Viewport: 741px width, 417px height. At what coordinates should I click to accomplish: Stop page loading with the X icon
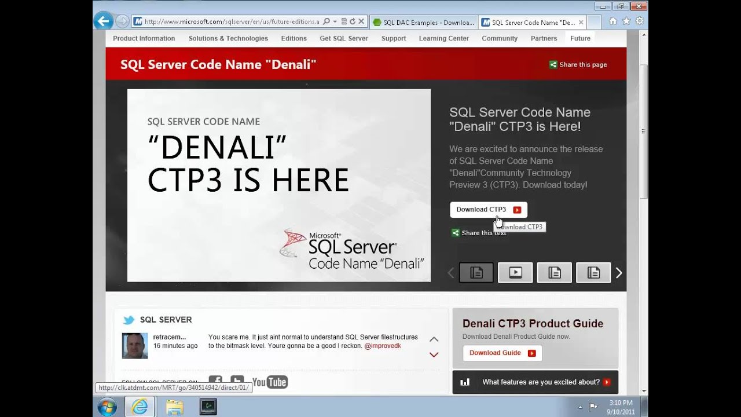coord(361,22)
